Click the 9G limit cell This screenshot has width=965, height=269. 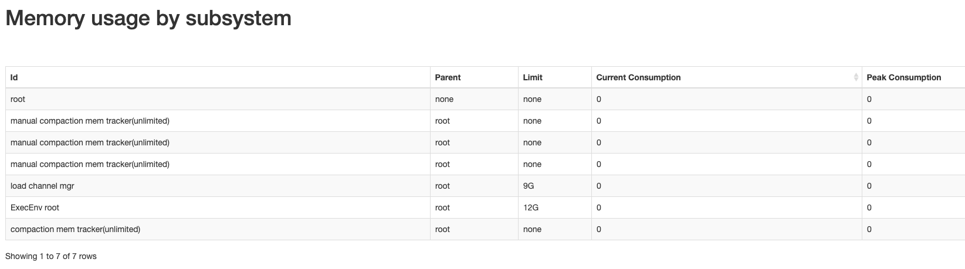[554, 186]
